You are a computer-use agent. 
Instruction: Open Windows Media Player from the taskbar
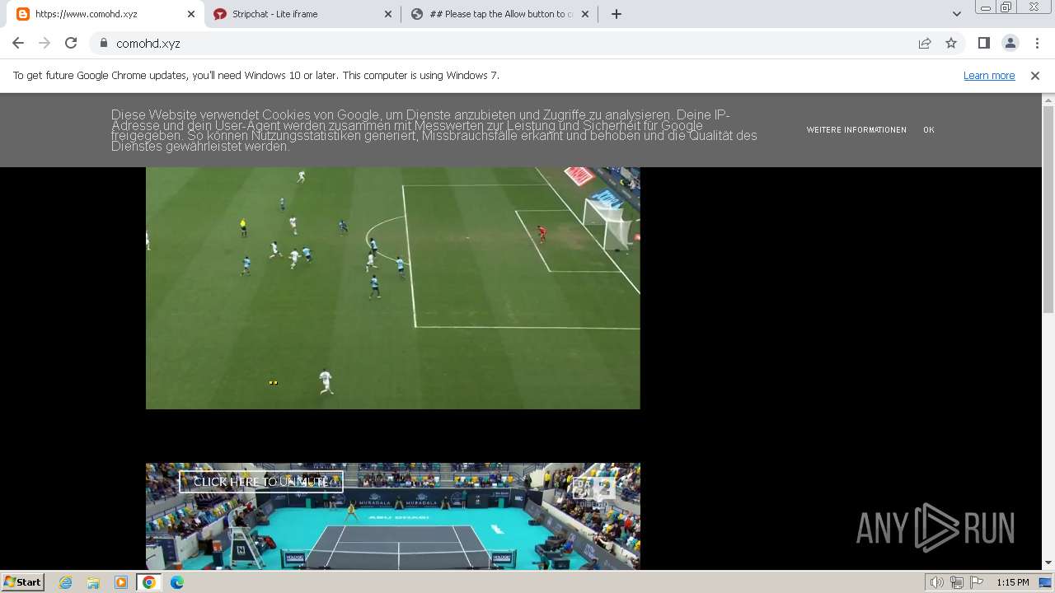121,582
